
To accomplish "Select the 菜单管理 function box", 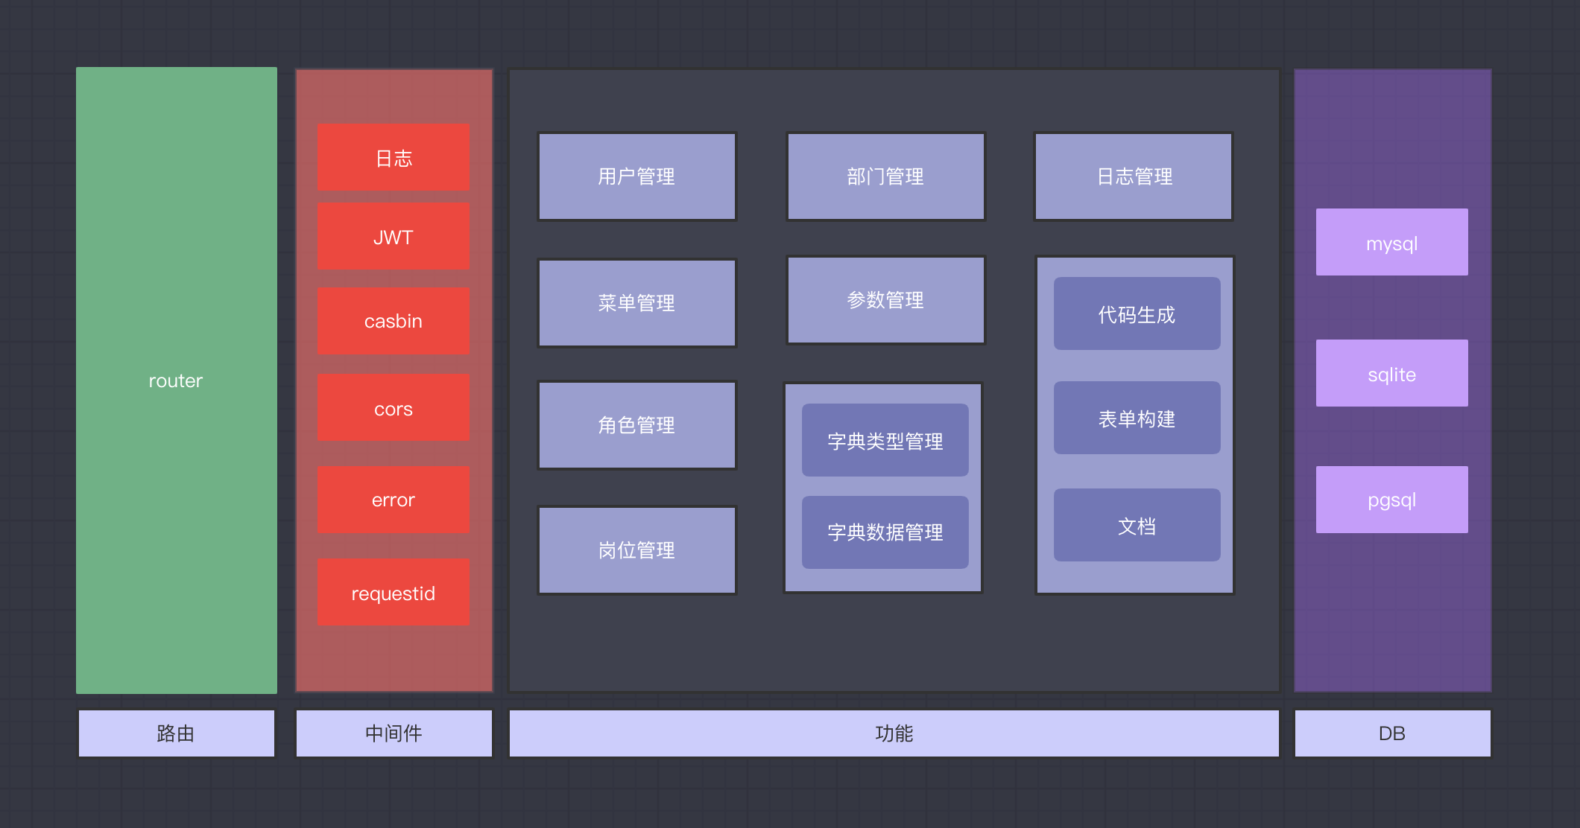I will [636, 302].
